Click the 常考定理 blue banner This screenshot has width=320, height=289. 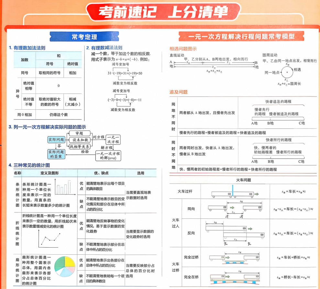pos(84,37)
